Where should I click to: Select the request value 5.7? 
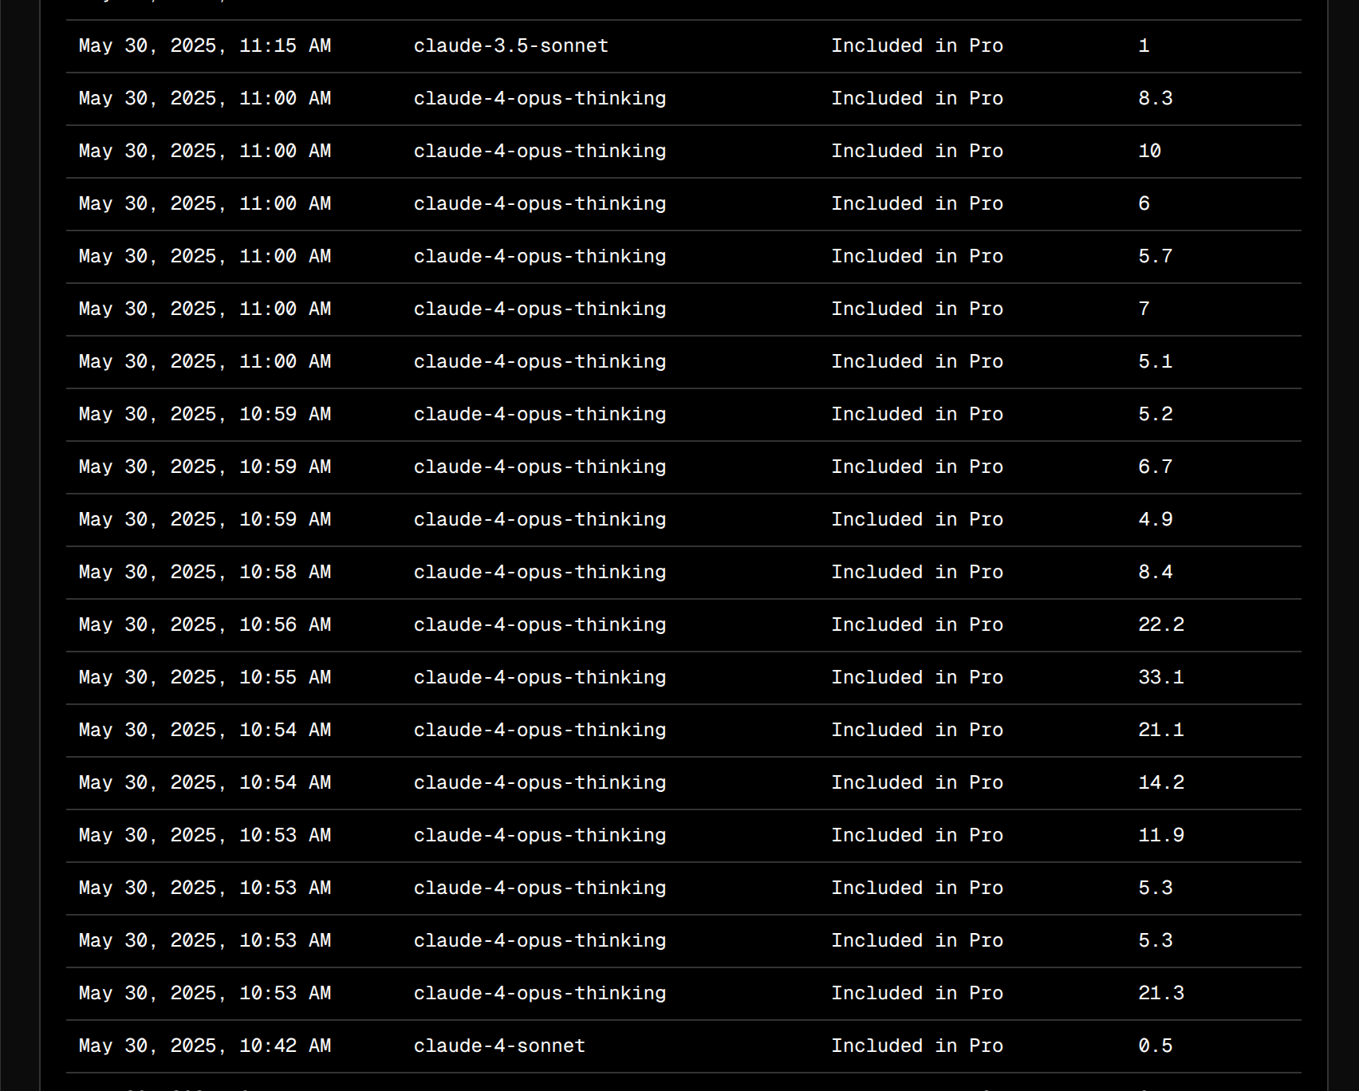coord(1155,257)
